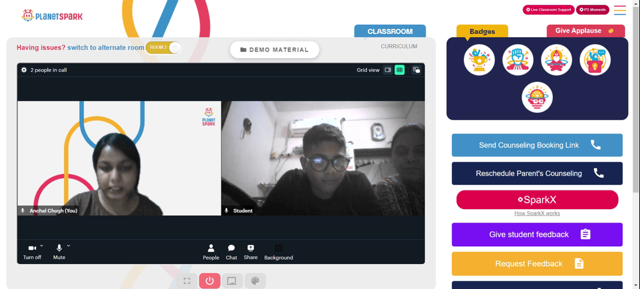Open the People panel
This screenshot has height=289, width=640.
click(x=211, y=253)
